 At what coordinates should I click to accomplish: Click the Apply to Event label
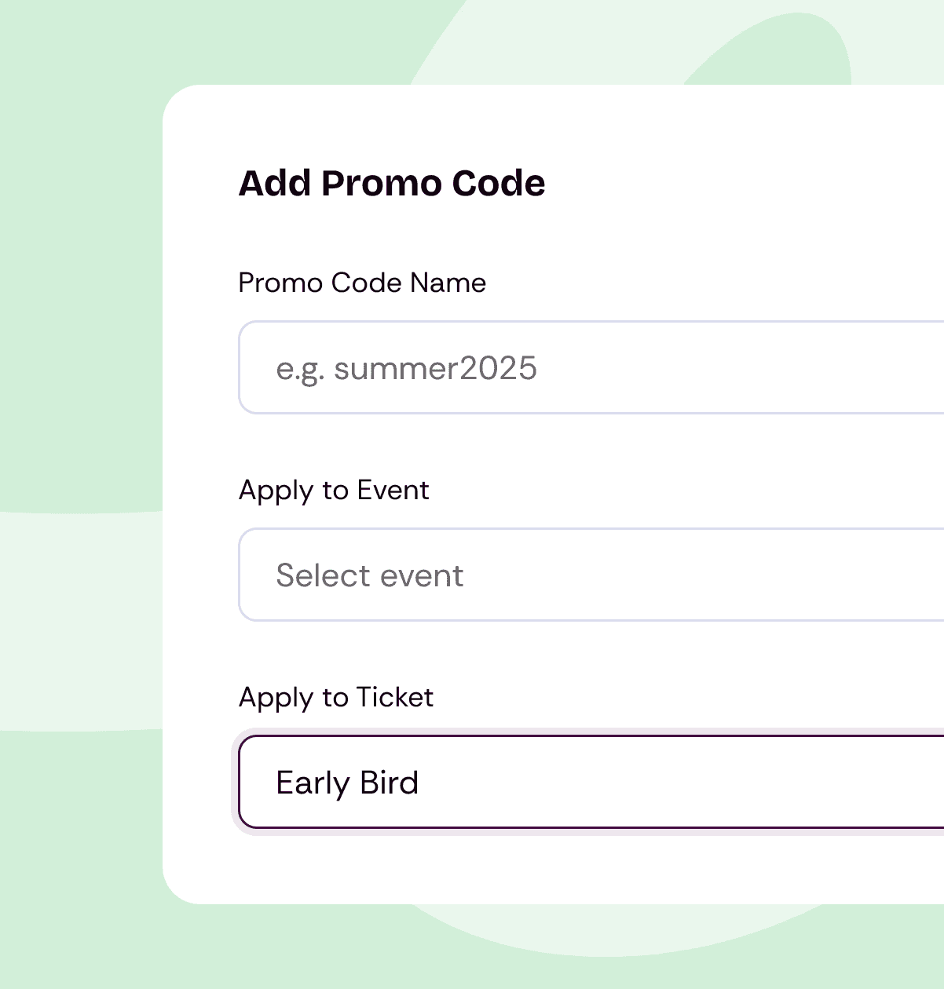click(334, 491)
